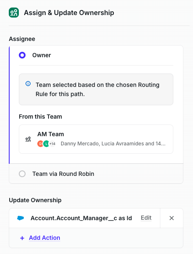This screenshot has height=254, width=193.
Task: Select Team via Round Robin radio option
Action: click(x=22, y=174)
